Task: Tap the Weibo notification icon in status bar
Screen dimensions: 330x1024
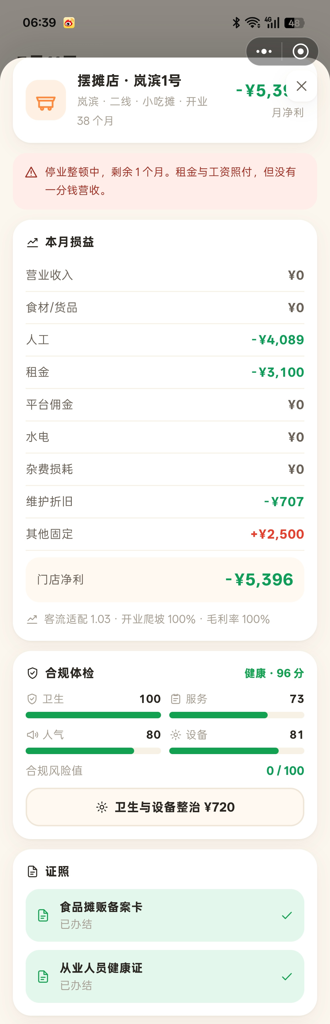Action: tap(69, 23)
